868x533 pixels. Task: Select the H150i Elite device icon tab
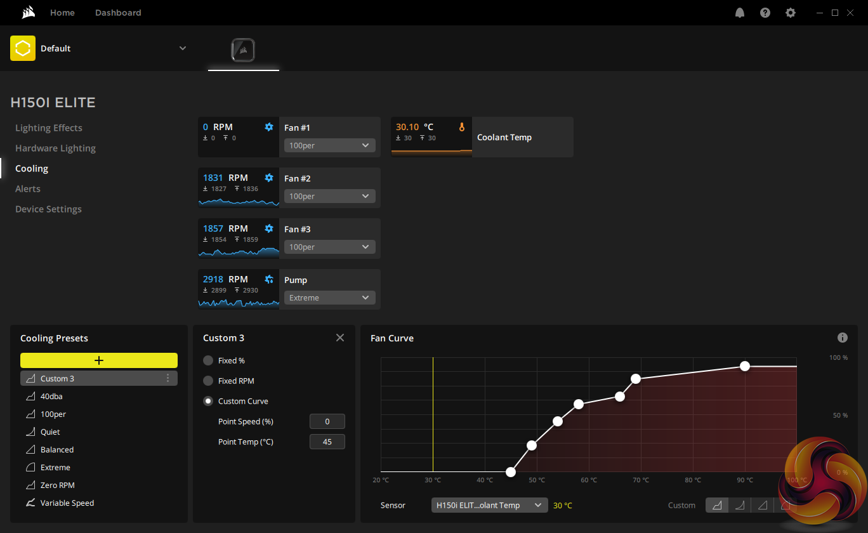(x=243, y=49)
